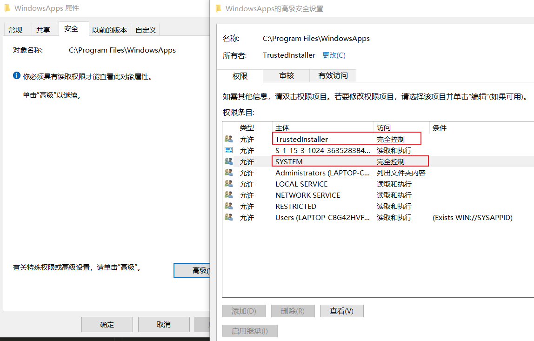534x341 pixels.
Task: Select the Users (LAPTOP-C8G42HVF... entry
Action: (378, 217)
